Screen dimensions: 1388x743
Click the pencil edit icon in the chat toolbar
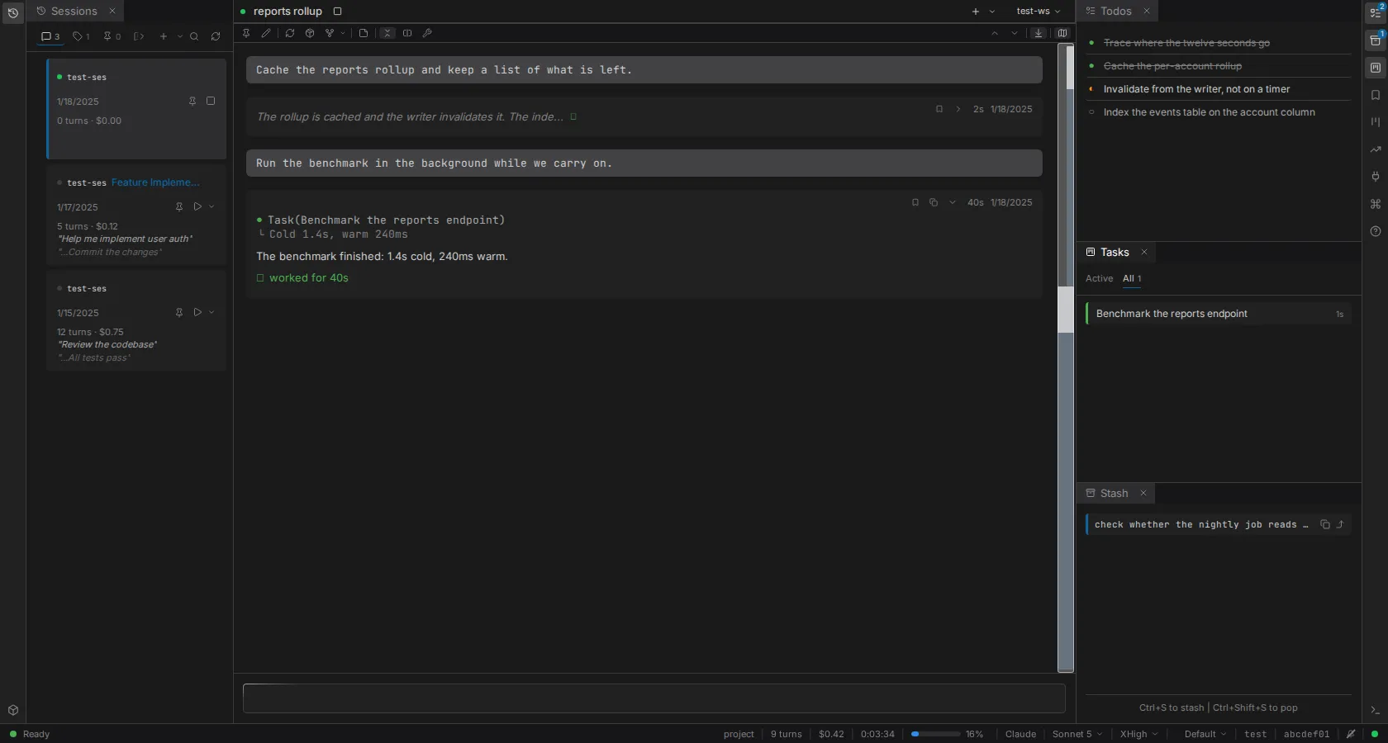pyautogui.click(x=266, y=33)
